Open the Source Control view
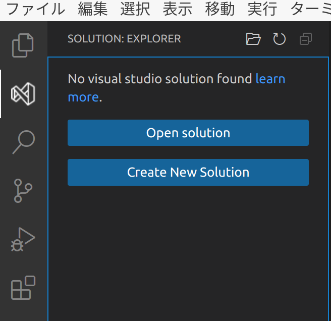The width and height of the screenshot is (331, 321). coord(23,191)
